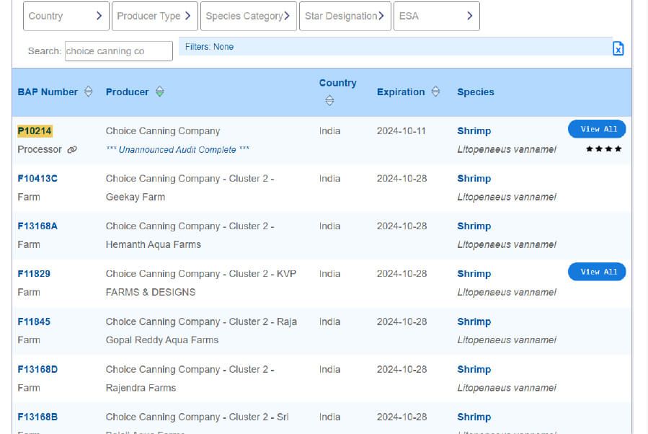Open BAP number F10413C
The width and height of the screenshot is (648, 434).
click(37, 179)
